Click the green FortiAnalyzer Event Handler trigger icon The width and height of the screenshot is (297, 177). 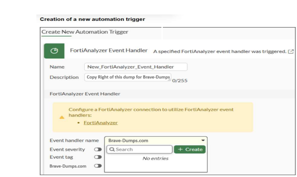coord(54,51)
